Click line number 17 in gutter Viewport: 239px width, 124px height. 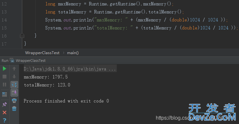tap(4, 44)
